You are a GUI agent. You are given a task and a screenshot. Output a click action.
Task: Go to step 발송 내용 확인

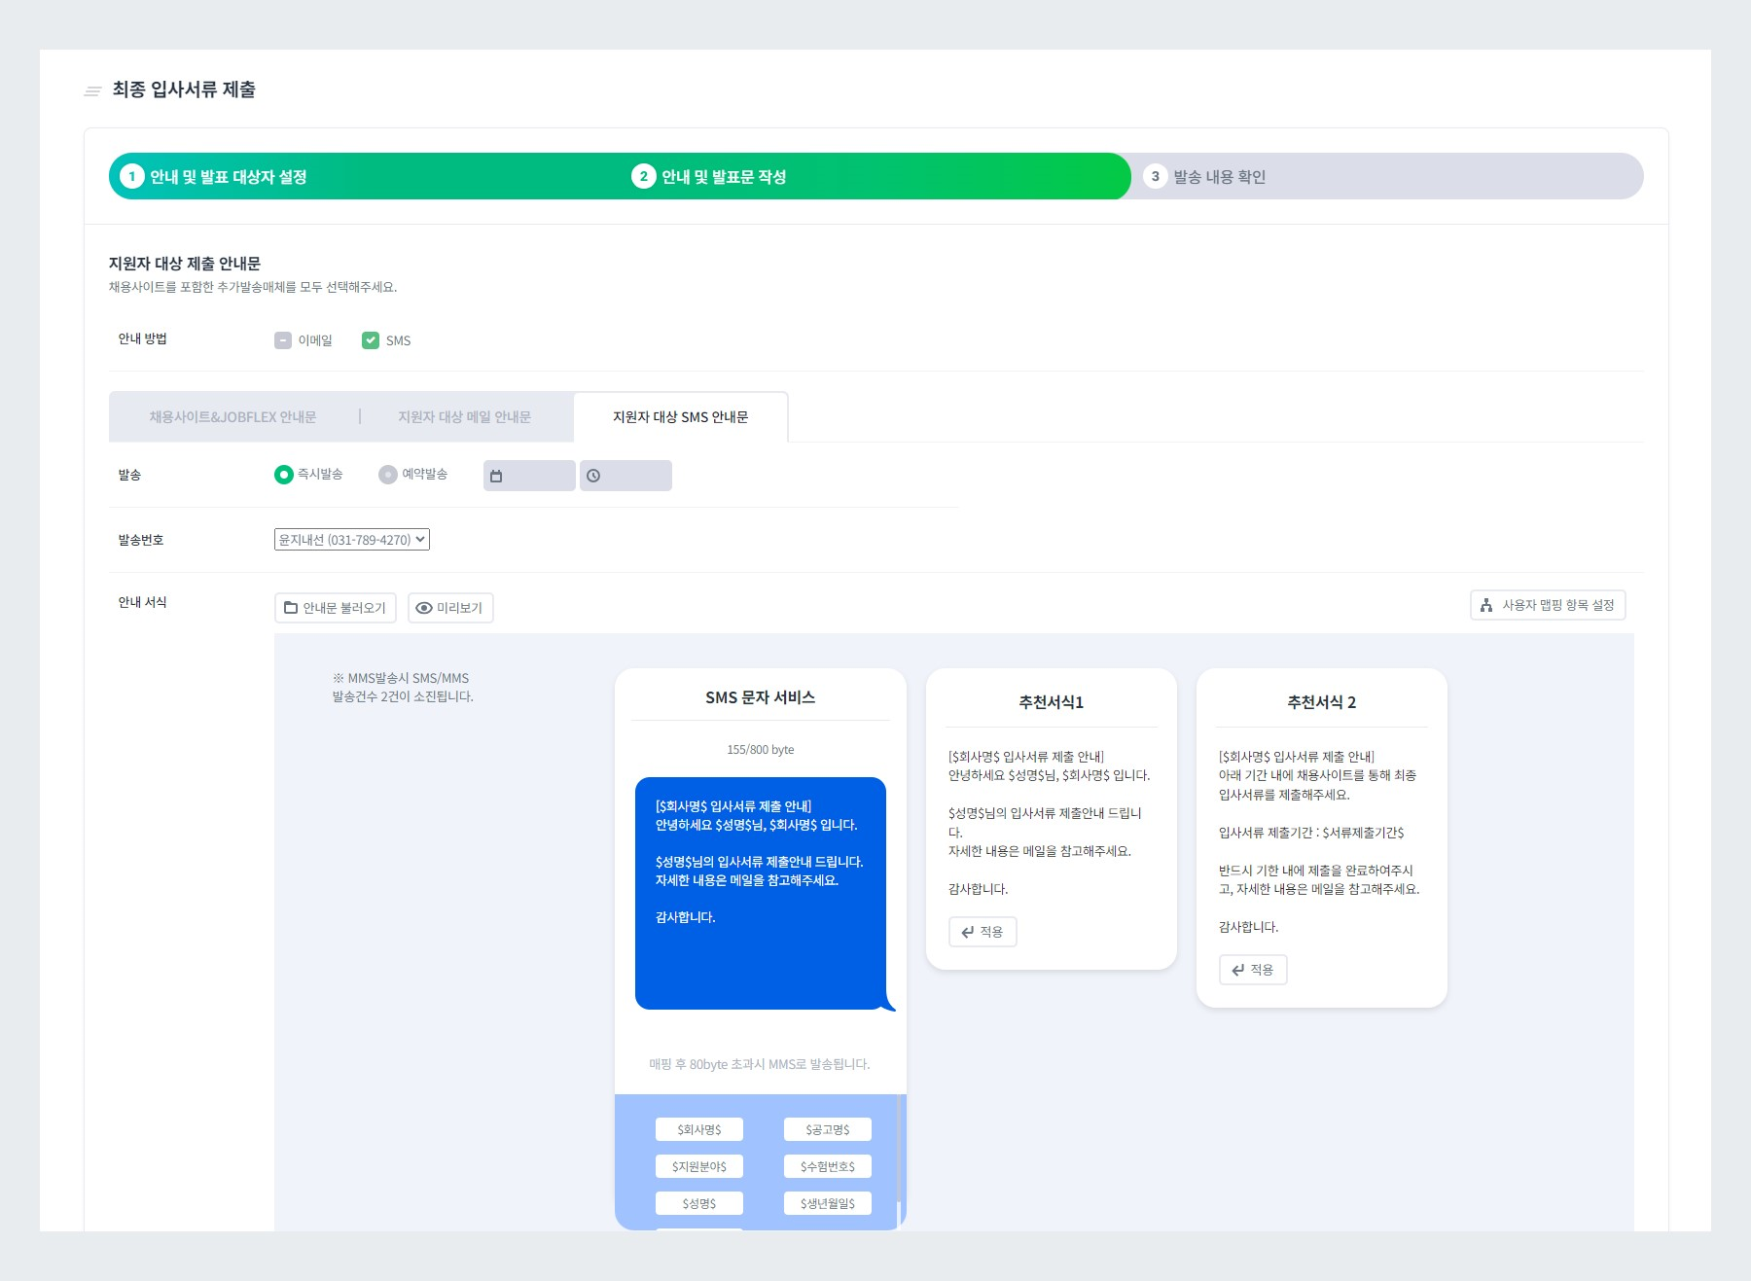coord(1219,177)
